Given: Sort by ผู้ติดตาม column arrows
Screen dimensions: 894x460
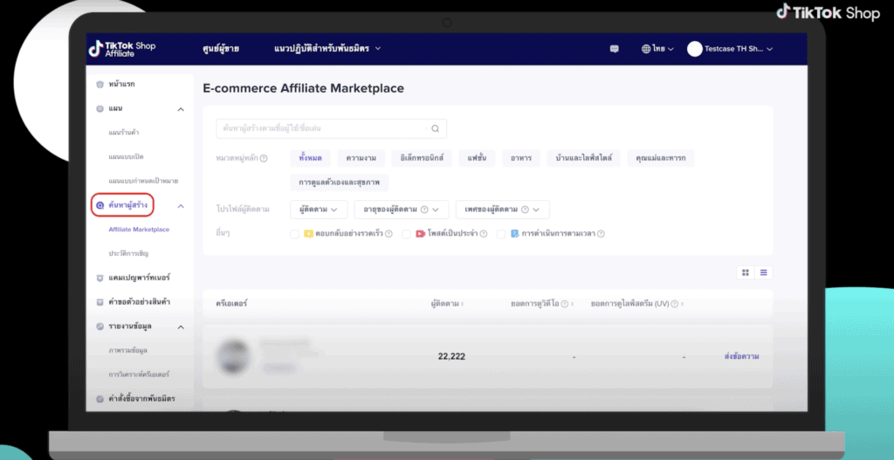Looking at the screenshot, I should [x=463, y=305].
